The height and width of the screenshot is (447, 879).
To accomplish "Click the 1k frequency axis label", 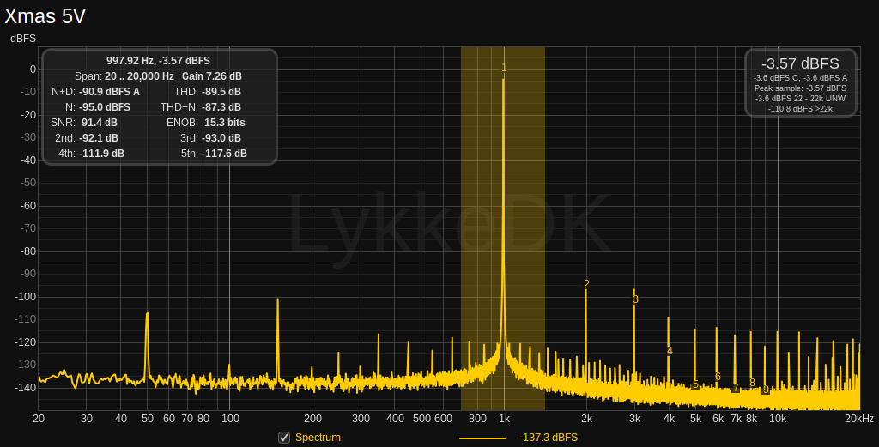I will (x=504, y=419).
